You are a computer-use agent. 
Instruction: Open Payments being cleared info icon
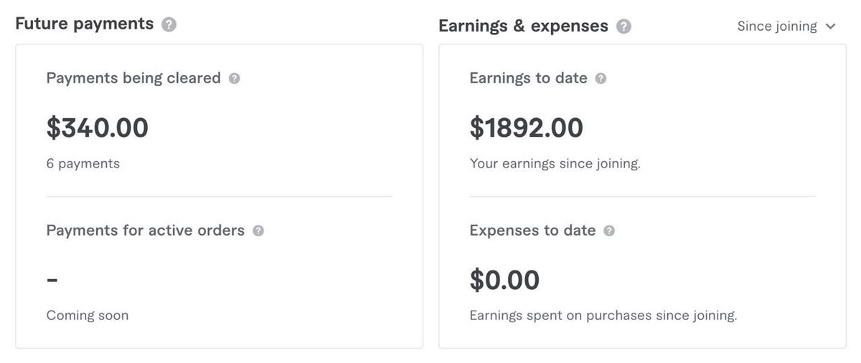tap(234, 79)
